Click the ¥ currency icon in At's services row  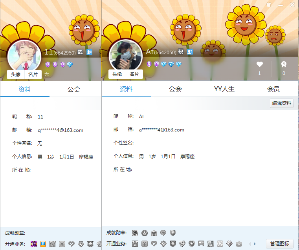coord(145,244)
